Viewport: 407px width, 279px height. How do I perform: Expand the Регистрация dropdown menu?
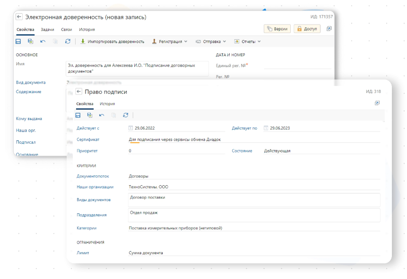point(170,42)
